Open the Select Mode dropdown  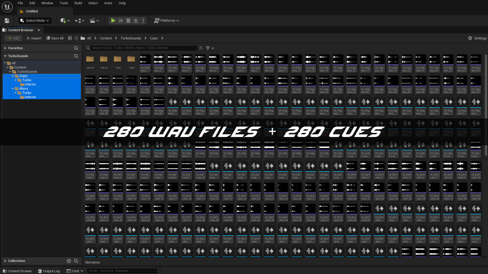point(35,21)
